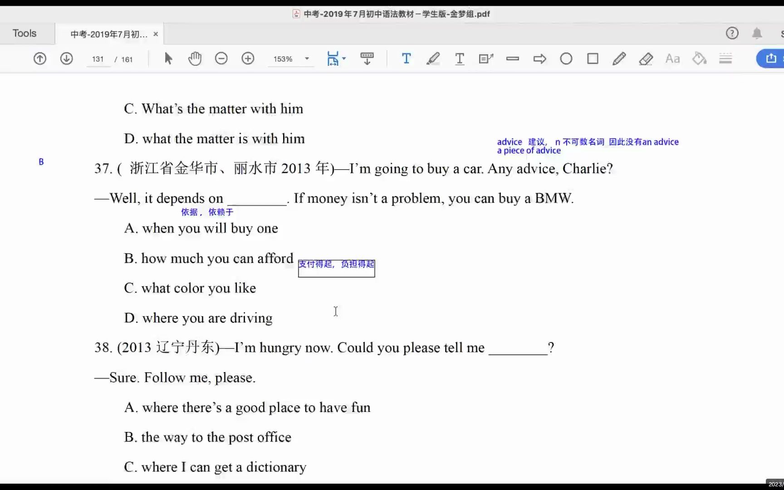Click option 'where I can get a dictionary'
This screenshot has width=784, height=490.
tap(215, 467)
